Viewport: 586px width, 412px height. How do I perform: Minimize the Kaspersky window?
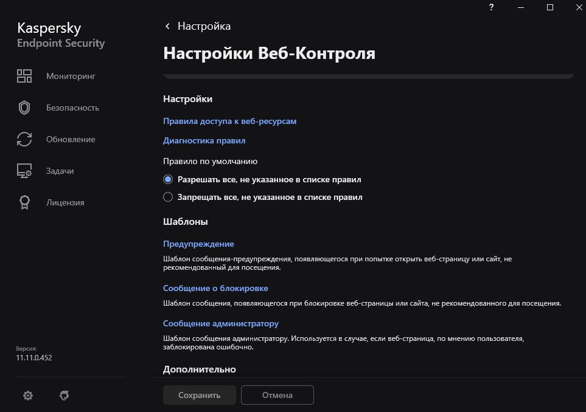(521, 7)
